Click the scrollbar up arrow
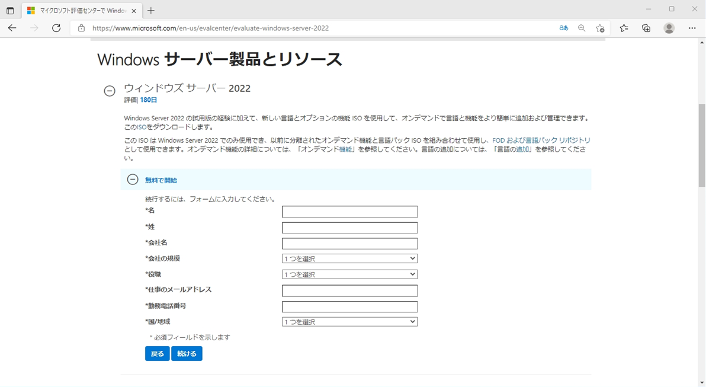The image size is (706, 387). (702, 43)
